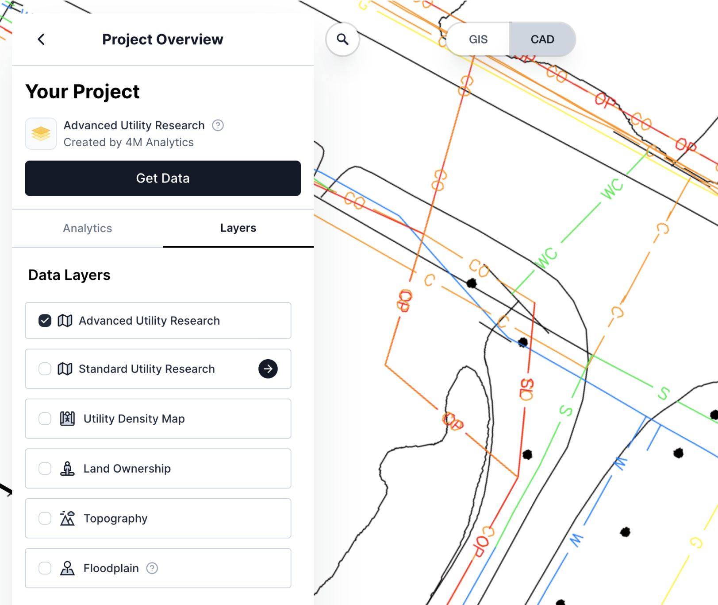Screen dimensions: 718x605
Task: Uncheck the Advanced Utility Research layer
Action: pos(44,321)
